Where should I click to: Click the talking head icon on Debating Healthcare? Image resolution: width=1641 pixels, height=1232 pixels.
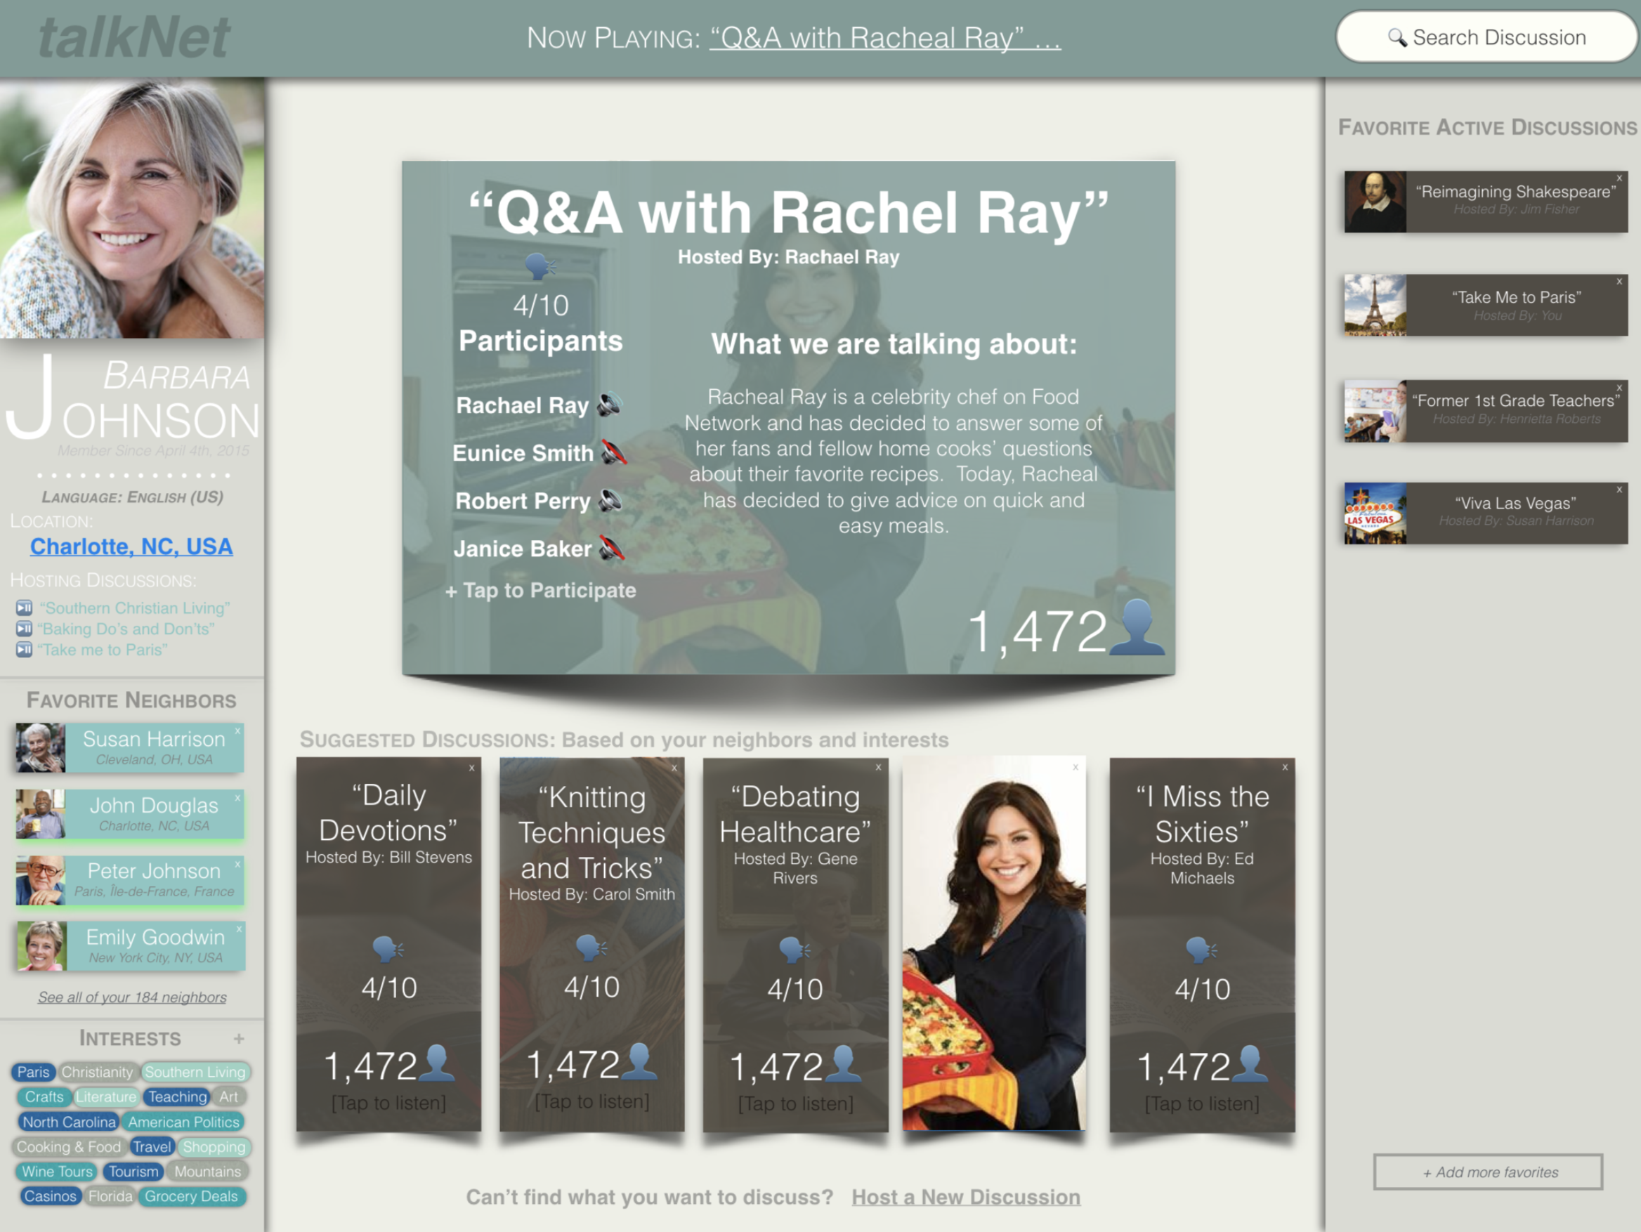(x=795, y=950)
